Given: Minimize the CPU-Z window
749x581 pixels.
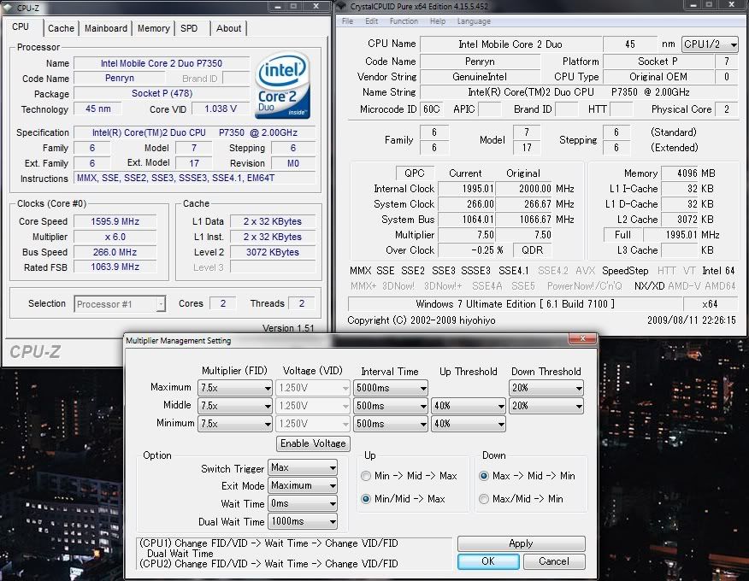Looking at the screenshot, I should (277, 6).
